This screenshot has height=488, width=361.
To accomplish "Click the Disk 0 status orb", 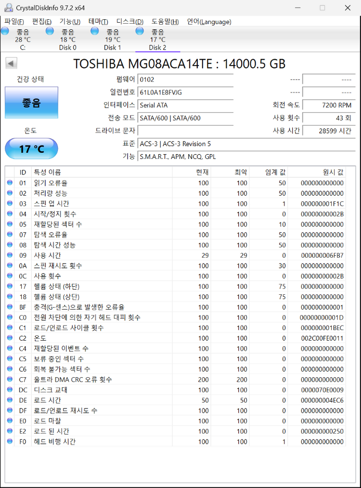I will point(50,32).
